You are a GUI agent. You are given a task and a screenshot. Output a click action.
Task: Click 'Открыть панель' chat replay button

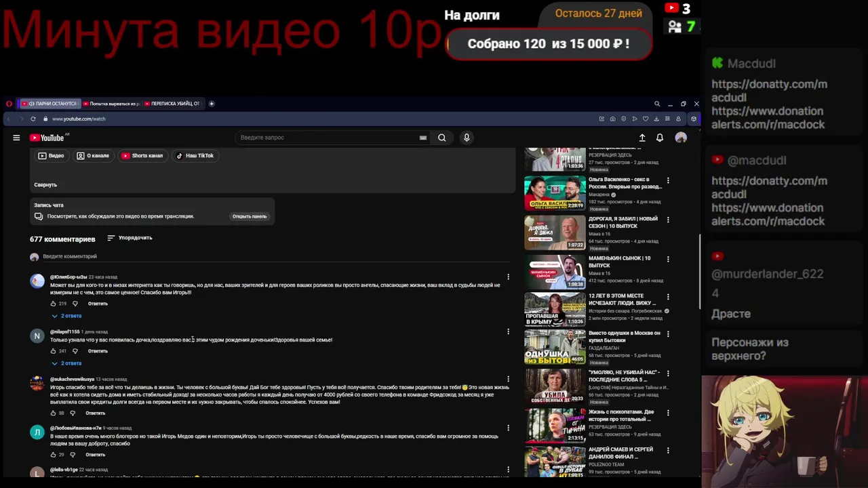pos(250,216)
